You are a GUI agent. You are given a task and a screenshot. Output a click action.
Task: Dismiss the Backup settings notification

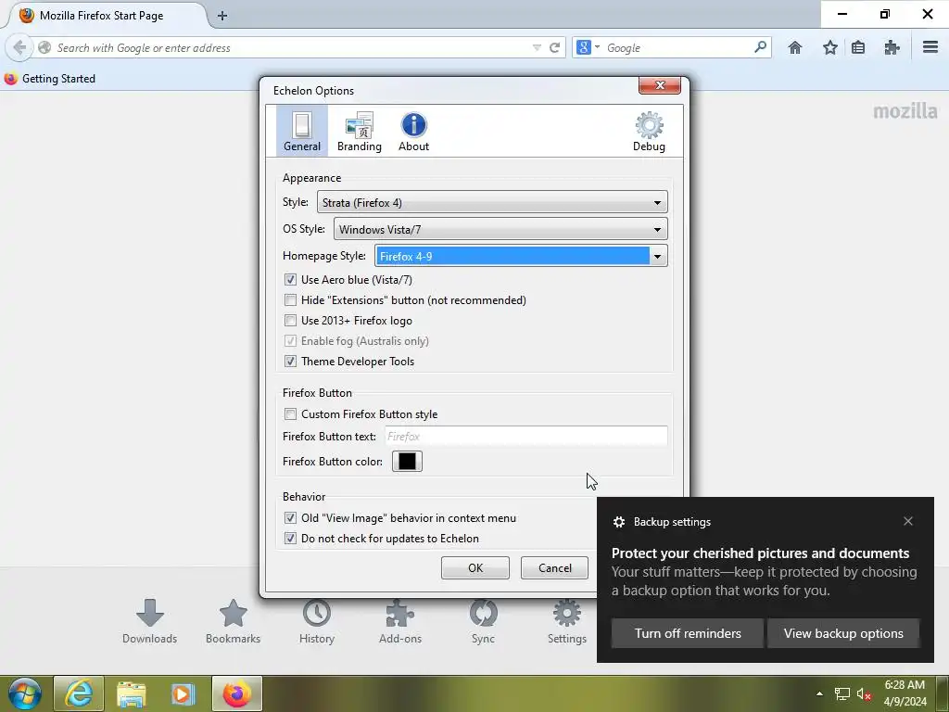point(908,521)
